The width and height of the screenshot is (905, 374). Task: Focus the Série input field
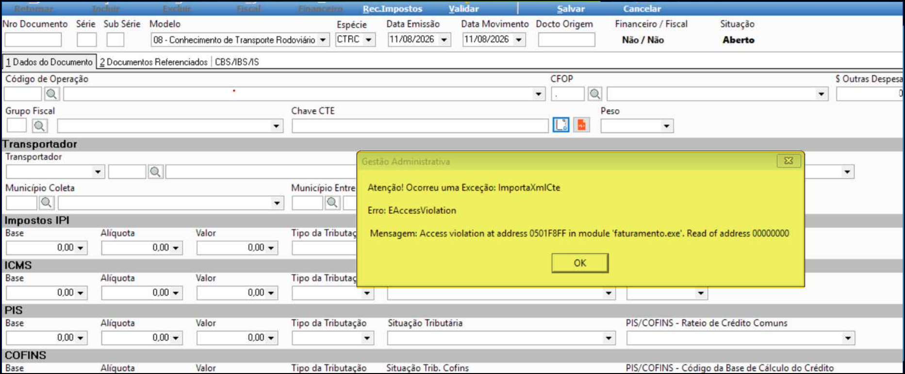point(87,40)
